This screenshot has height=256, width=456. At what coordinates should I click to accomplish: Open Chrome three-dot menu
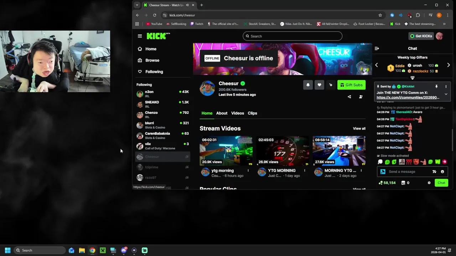[447, 15]
